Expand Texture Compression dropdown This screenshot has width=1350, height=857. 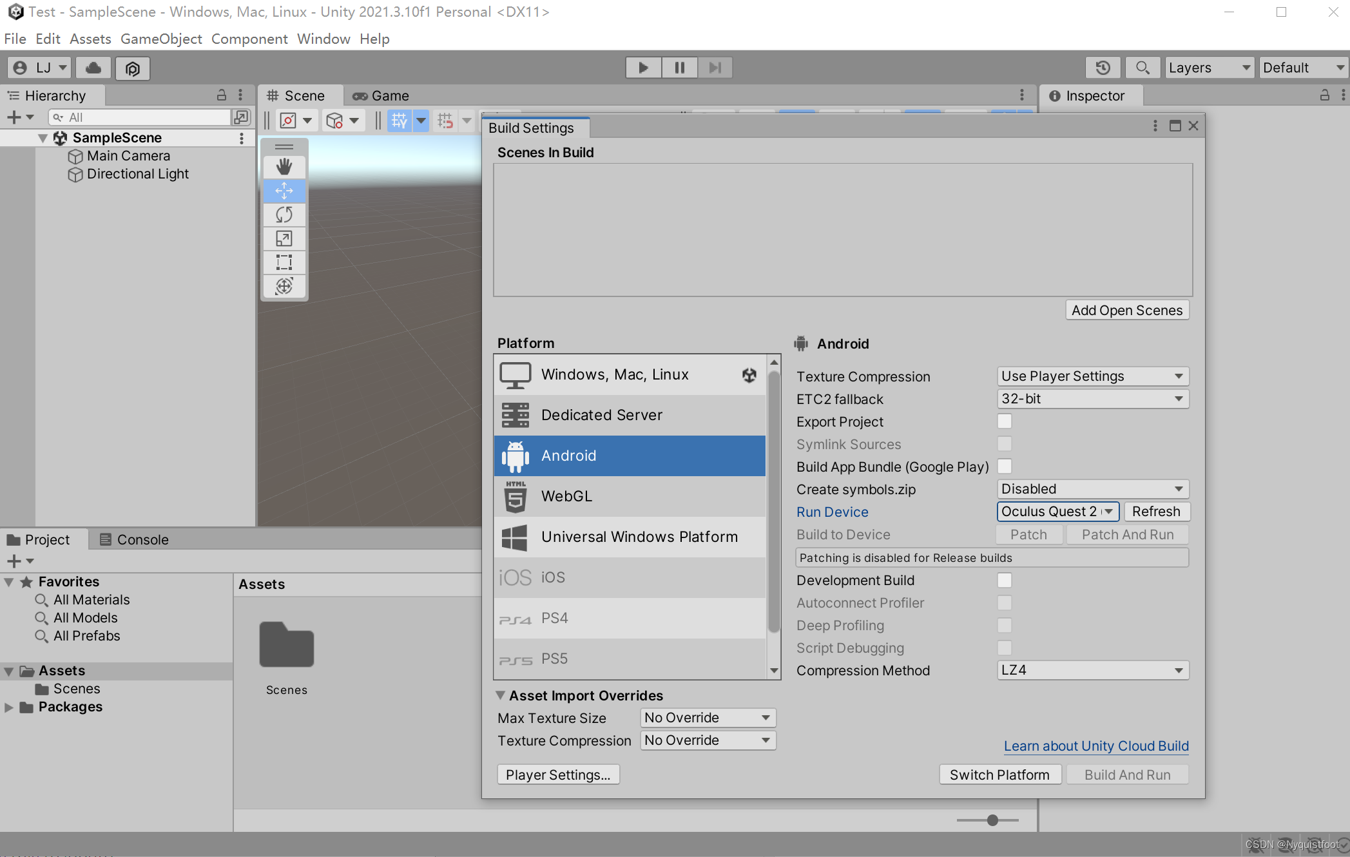1090,375
